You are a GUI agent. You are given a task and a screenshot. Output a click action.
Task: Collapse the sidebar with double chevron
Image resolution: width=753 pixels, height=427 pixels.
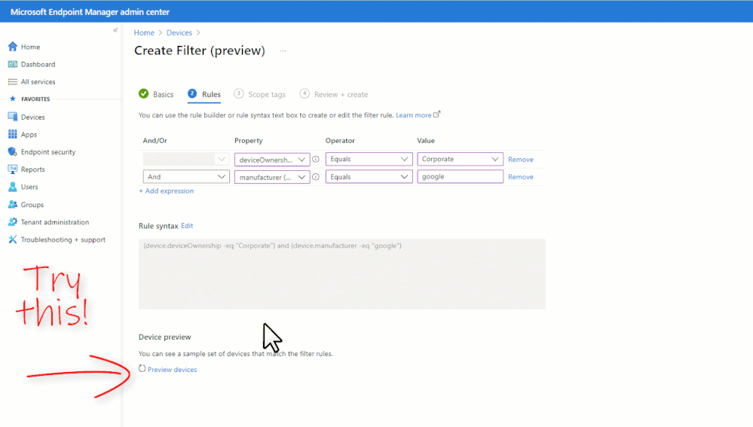coord(115,30)
